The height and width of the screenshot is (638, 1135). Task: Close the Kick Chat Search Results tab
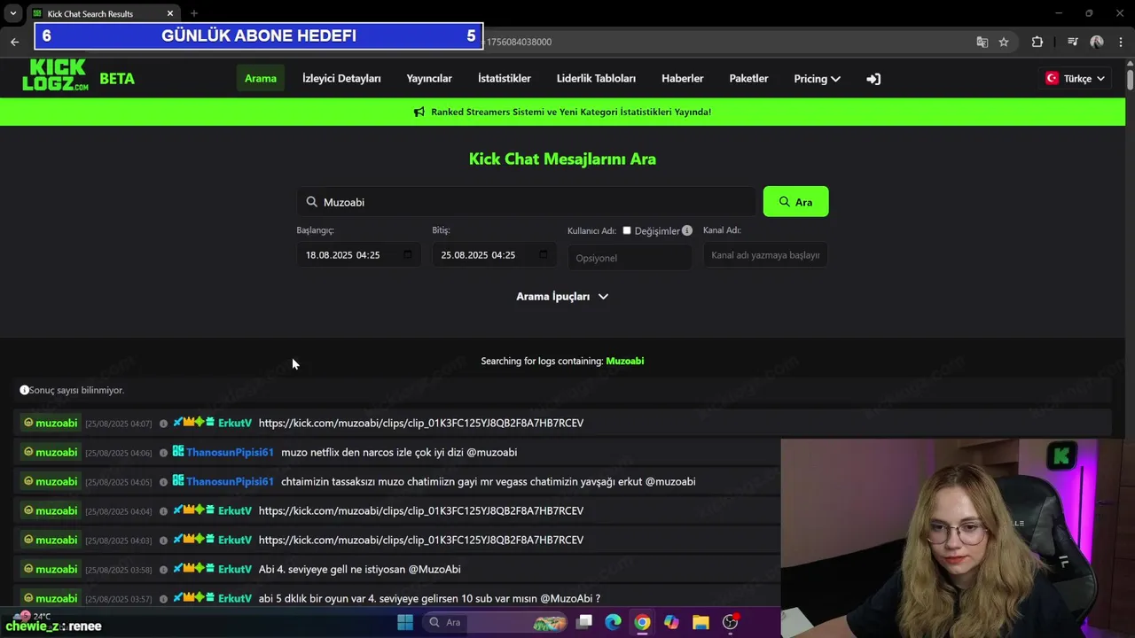point(170,13)
